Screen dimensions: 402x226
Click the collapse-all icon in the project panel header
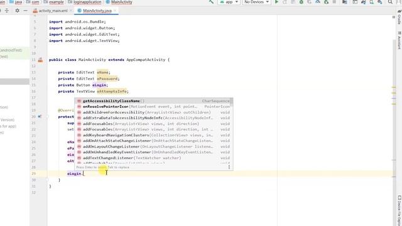(x=7, y=11)
